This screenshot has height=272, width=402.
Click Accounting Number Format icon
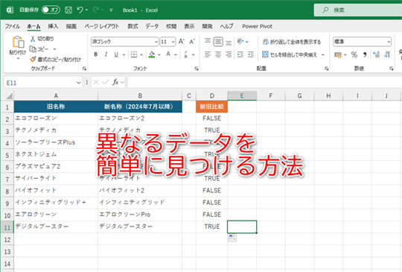(x=338, y=54)
